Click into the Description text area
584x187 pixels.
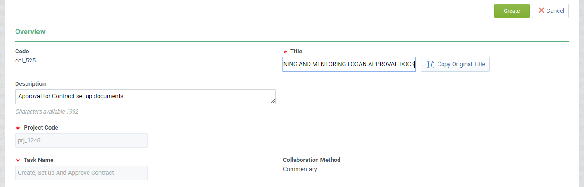(x=145, y=97)
